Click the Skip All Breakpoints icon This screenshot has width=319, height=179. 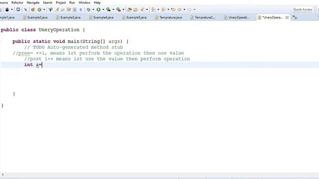point(25,9)
